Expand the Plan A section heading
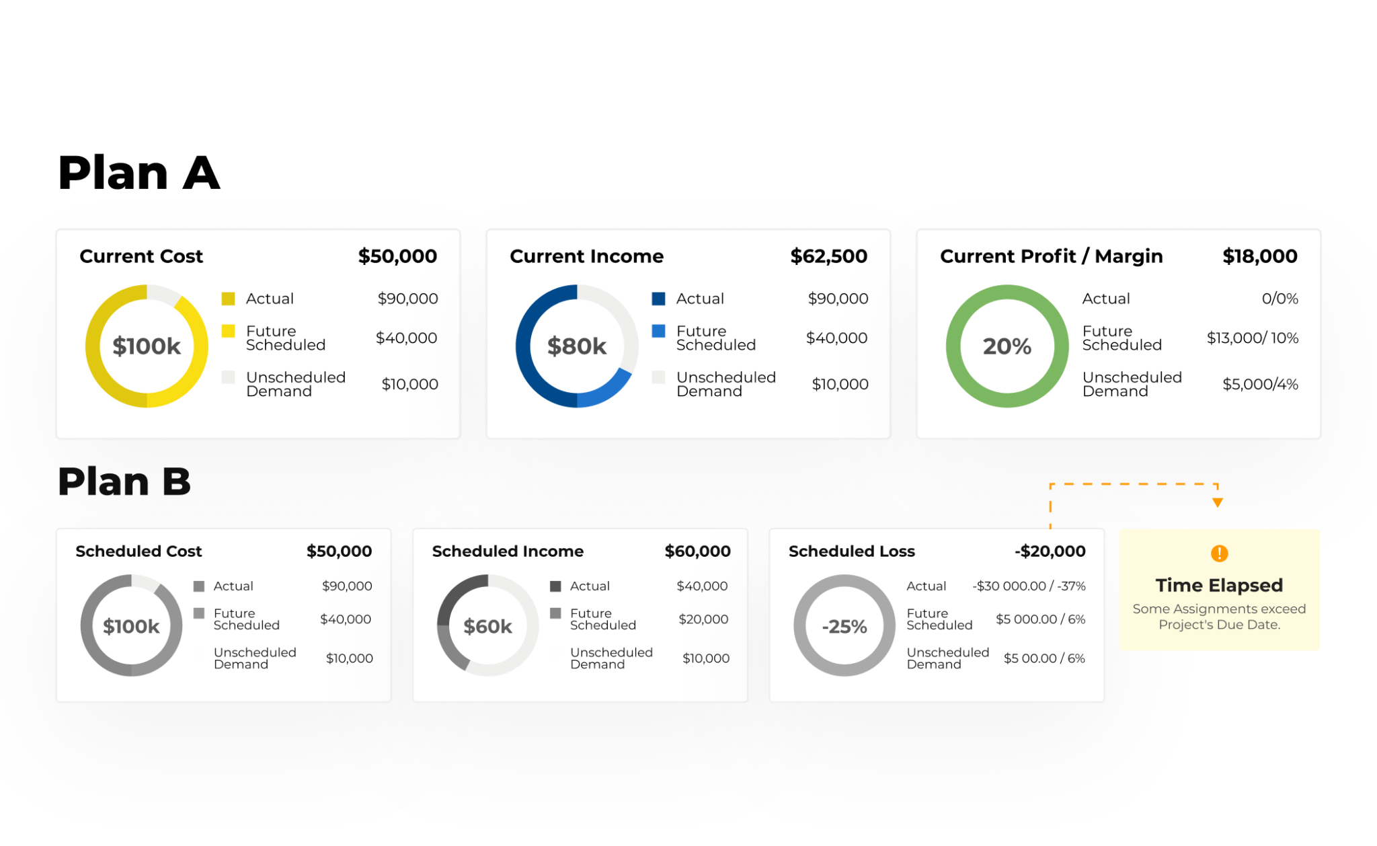 pyautogui.click(x=138, y=173)
